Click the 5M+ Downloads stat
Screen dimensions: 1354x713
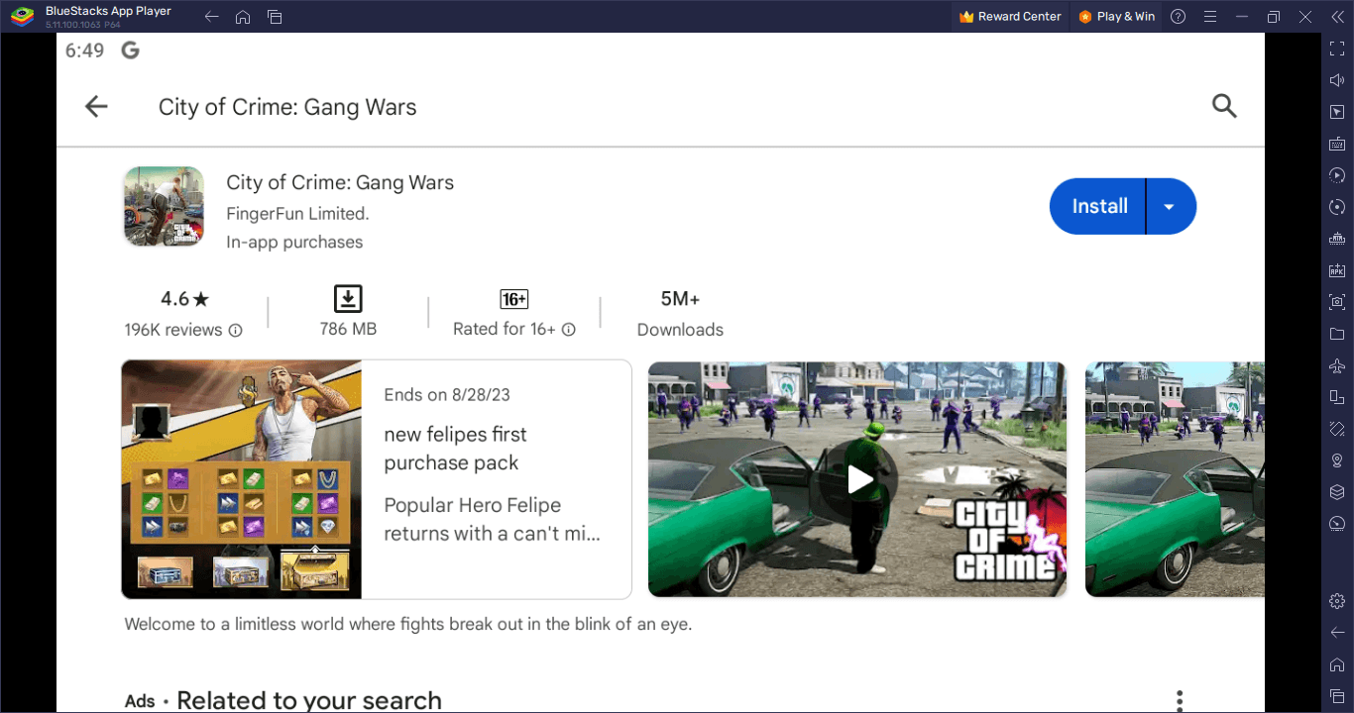click(x=680, y=314)
